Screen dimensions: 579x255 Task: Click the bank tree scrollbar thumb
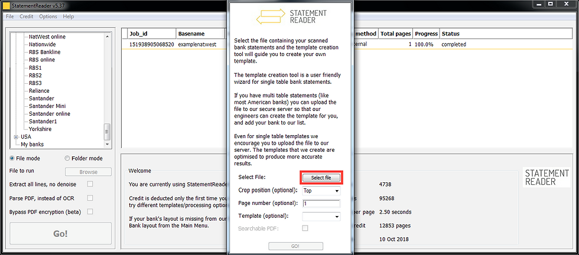[107, 130]
